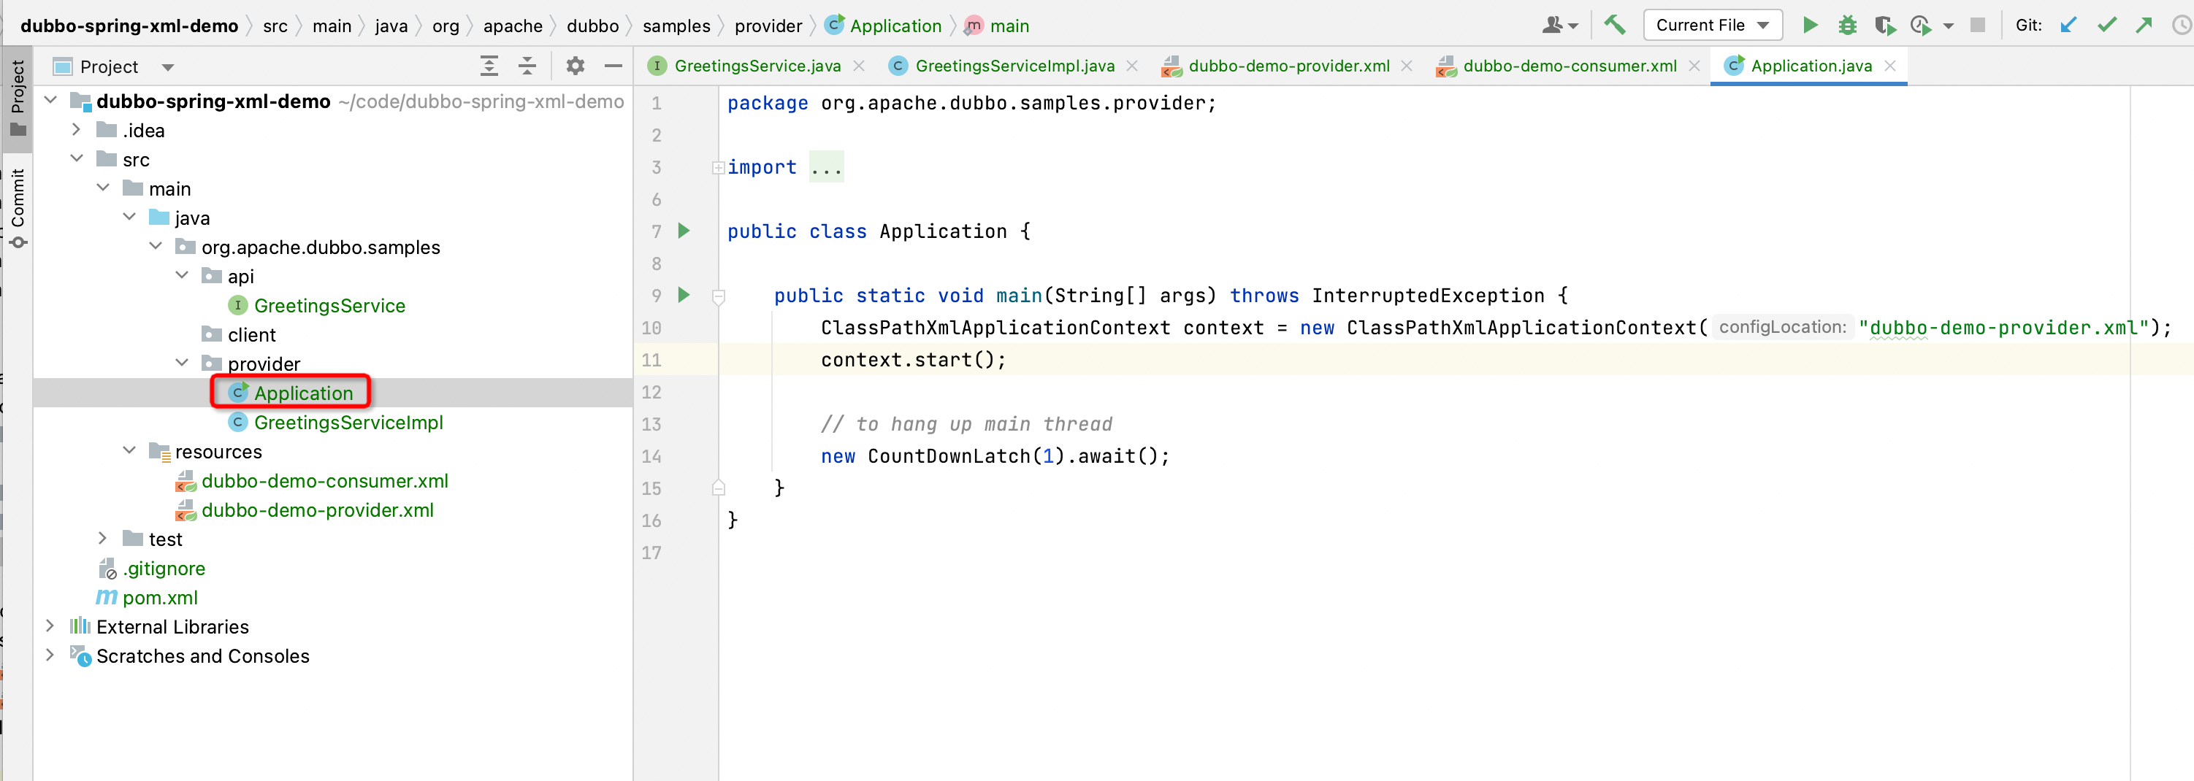The image size is (2194, 781).
Task: Click Git push arrow icon
Action: coord(2144,26)
